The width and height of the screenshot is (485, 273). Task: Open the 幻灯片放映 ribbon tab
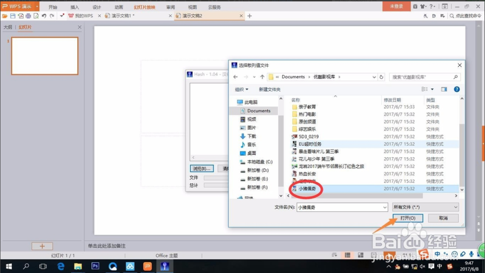[145, 7]
